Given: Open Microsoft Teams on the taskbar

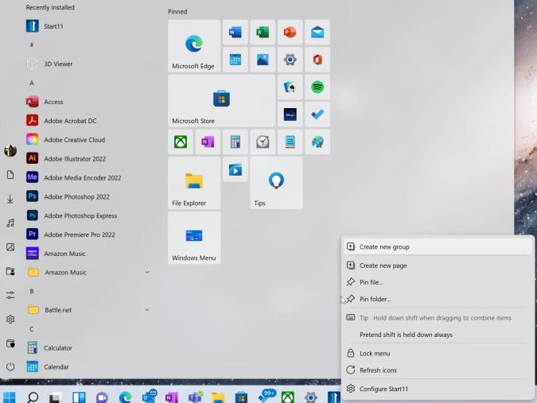Looking at the screenshot, I should (195, 397).
